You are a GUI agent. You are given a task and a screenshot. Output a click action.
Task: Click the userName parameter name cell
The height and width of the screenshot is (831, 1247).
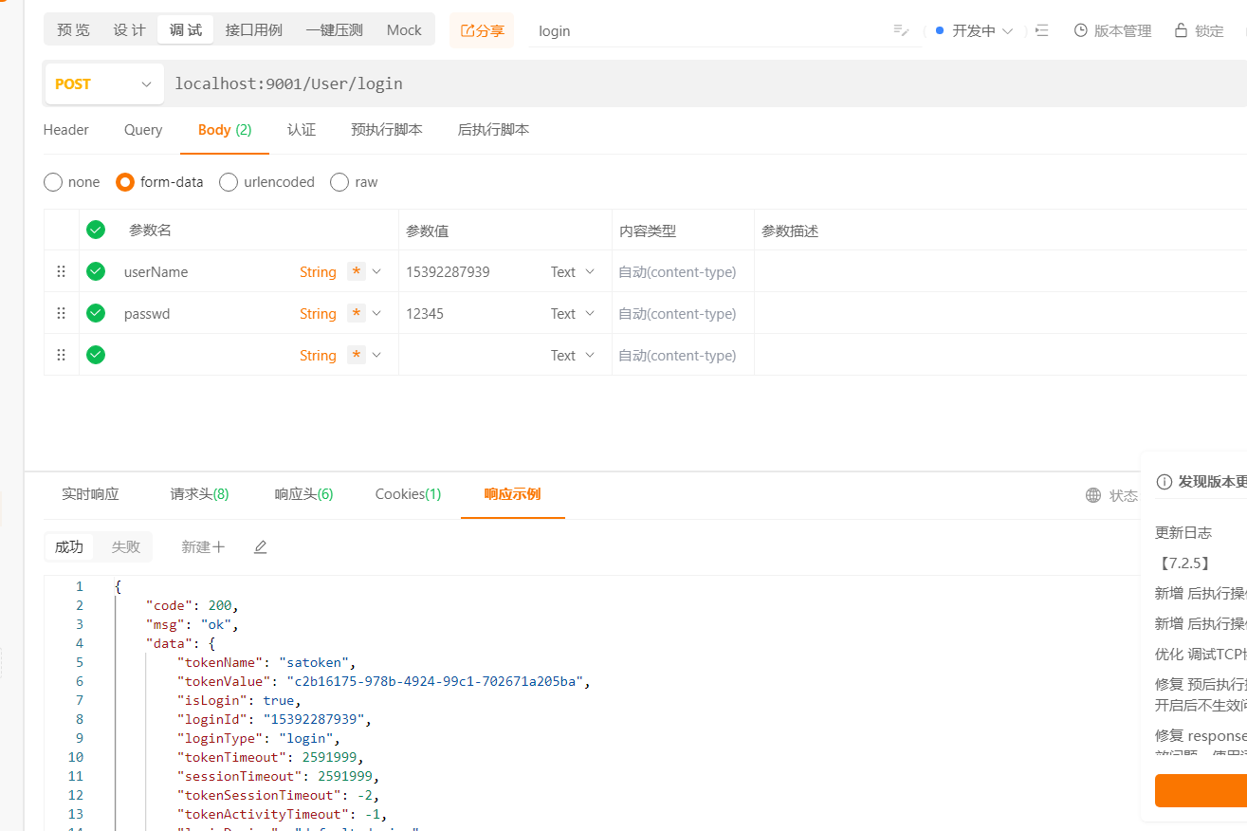click(x=156, y=271)
